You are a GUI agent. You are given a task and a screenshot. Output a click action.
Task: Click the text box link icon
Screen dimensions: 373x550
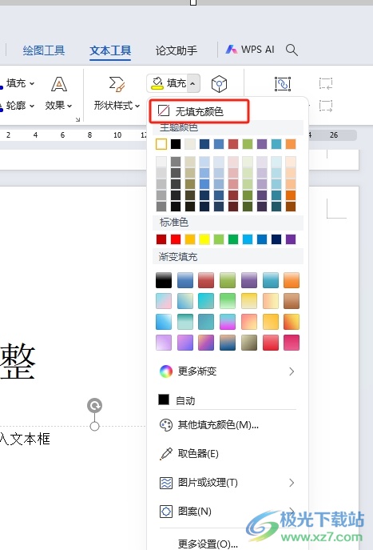pos(283,84)
